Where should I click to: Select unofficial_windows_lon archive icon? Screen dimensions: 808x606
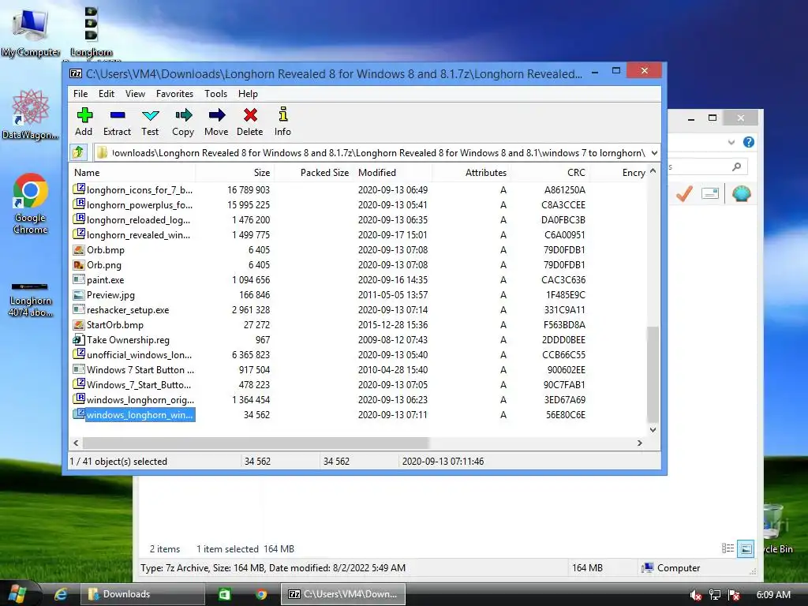point(79,354)
